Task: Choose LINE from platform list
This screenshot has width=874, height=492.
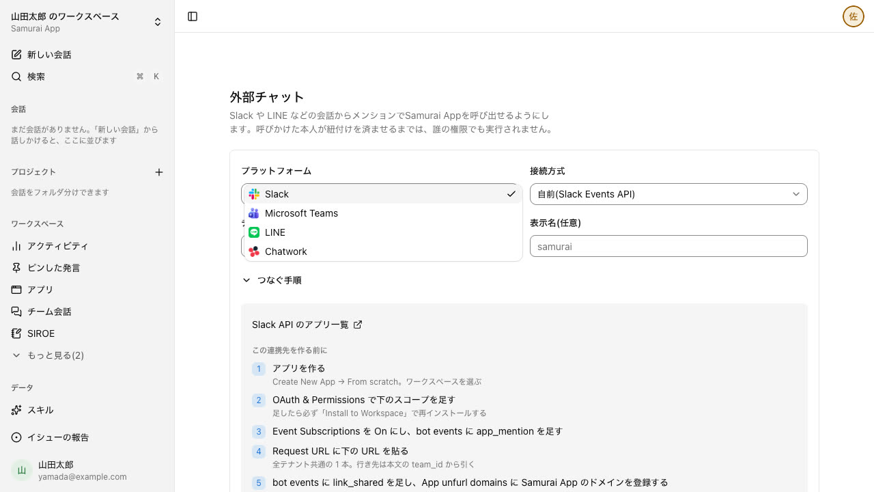Action: 383,232
